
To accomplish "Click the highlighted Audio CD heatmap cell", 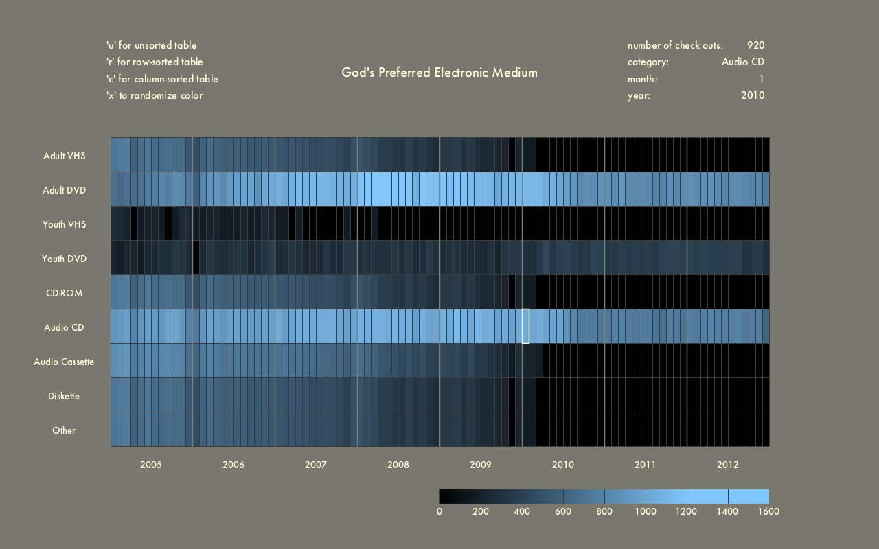I will click(x=525, y=326).
